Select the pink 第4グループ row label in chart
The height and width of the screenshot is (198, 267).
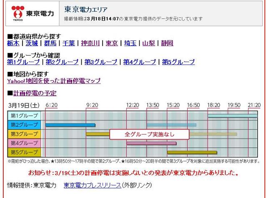tap(24, 143)
